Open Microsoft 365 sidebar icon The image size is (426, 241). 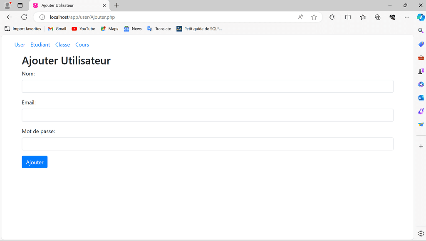click(421, 84)
